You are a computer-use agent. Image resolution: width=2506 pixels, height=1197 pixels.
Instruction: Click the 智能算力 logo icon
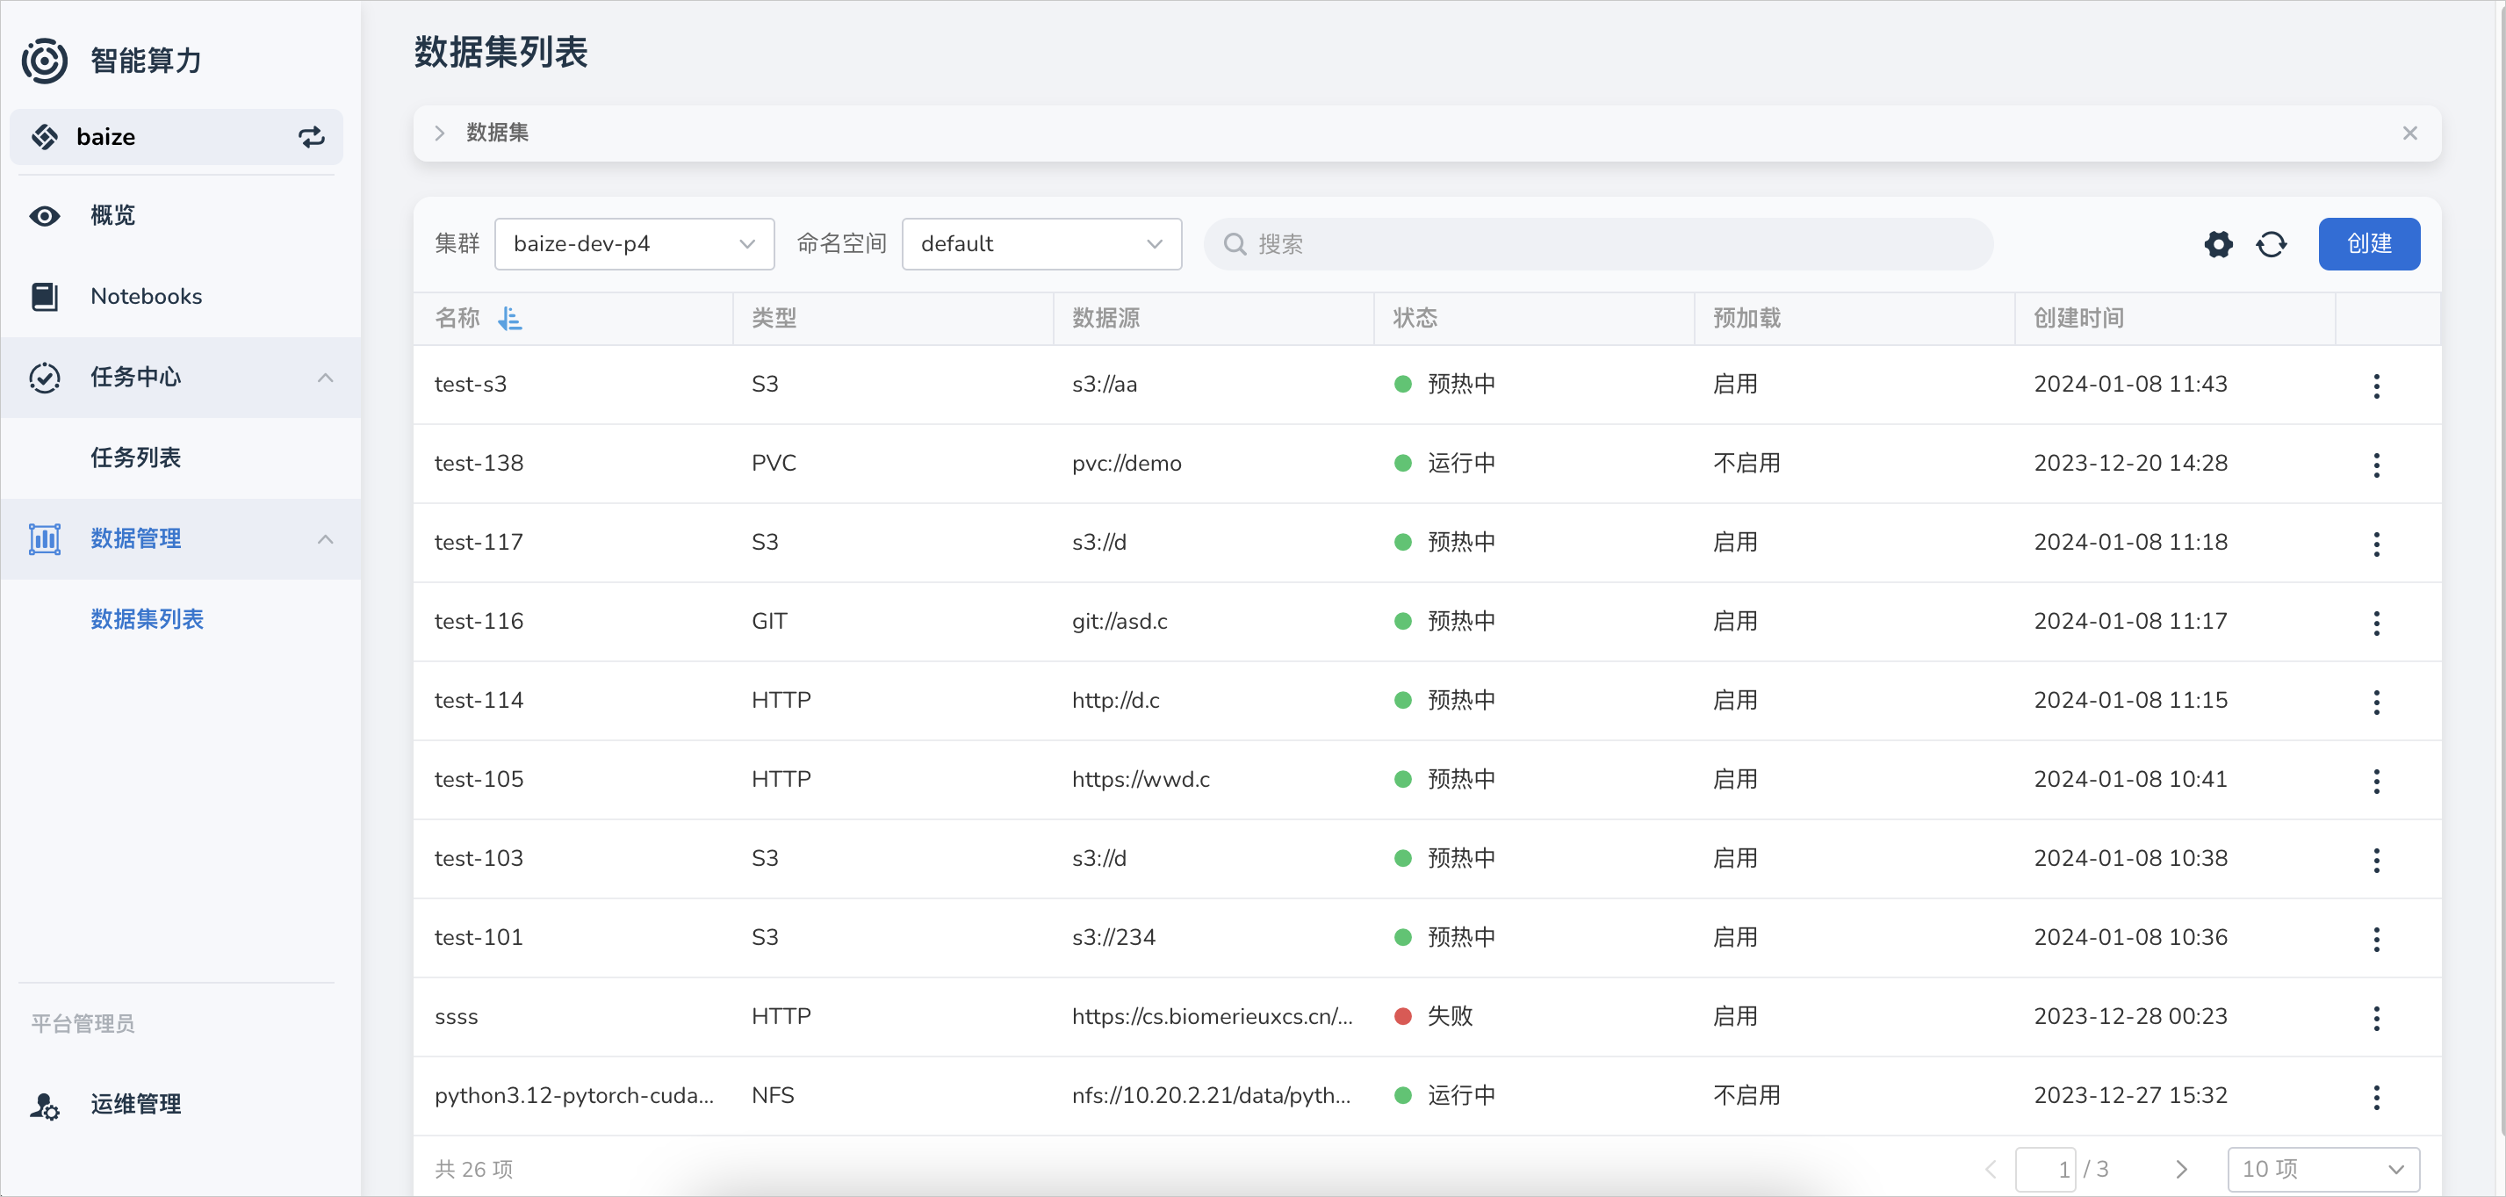point(45,61)
